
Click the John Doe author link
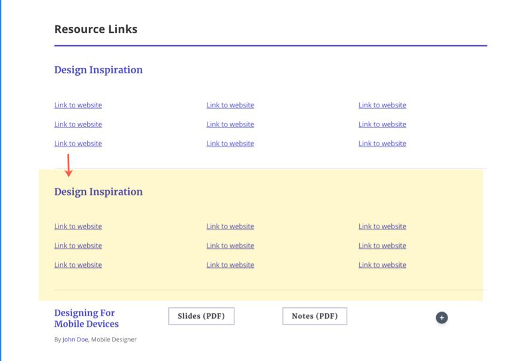[x=74, y=339]
